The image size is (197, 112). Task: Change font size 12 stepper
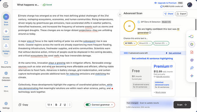50,105
